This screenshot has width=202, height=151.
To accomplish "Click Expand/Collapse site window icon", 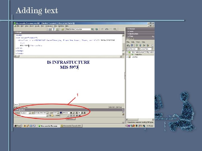I will [152, 46].
